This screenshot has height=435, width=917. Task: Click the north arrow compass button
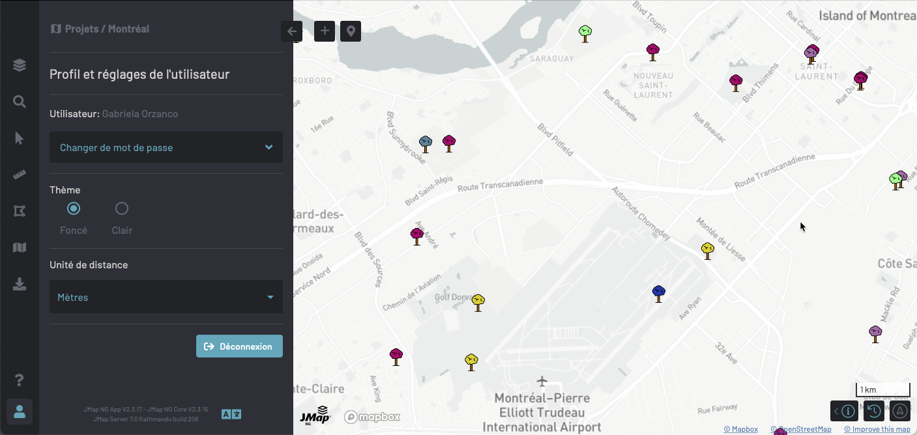900,411
